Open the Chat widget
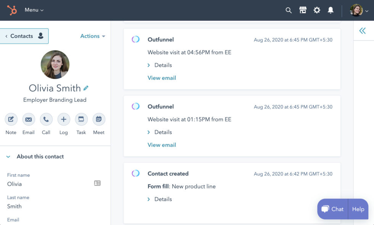The width and height of the screenshot is (374, 225). [332, 209]
